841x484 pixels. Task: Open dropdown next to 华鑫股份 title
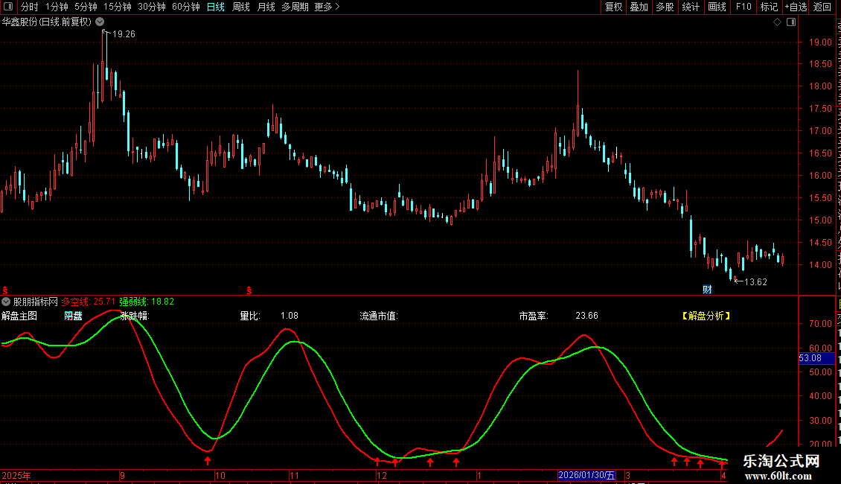100,22
